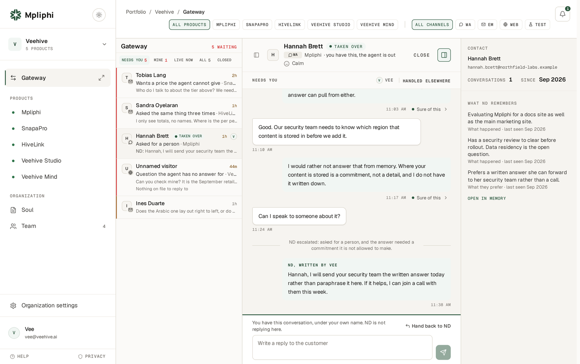This screenshot has width=580, height=364.
Task: Filter products by HIVELINK
Action: (x=290, y=25)
